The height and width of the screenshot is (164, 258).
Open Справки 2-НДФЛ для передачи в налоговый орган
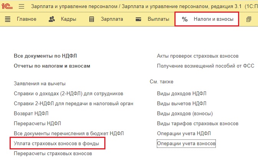[x=74, y=104]
